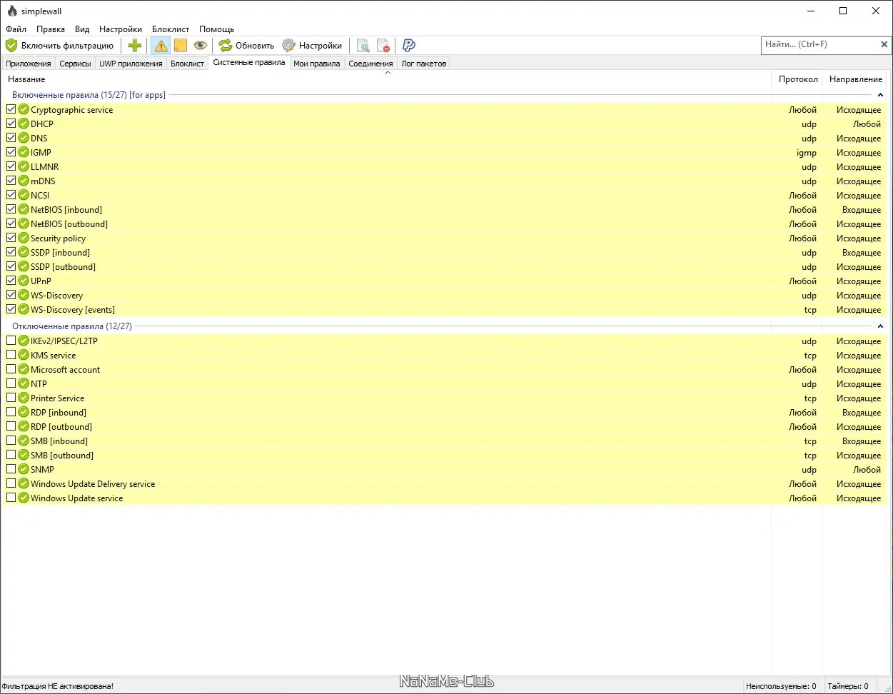Open the Настройки menu in menu bar
The width and height of the screenshot is (893, 694).
(121, 29)
